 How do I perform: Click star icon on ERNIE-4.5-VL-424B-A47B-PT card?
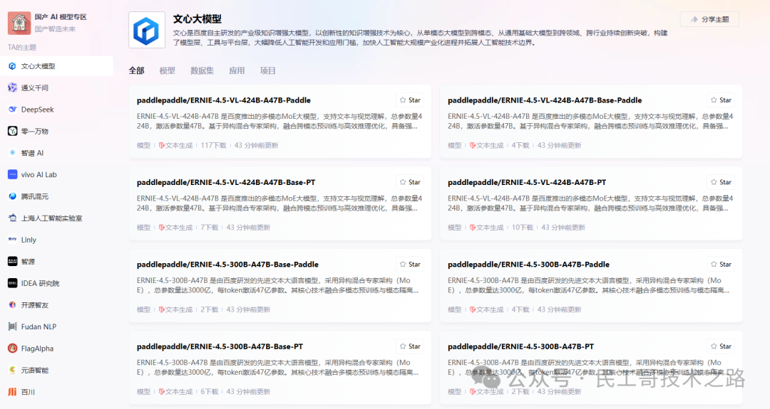pos(714,182)
